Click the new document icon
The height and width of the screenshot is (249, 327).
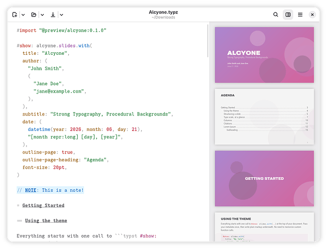14,15
